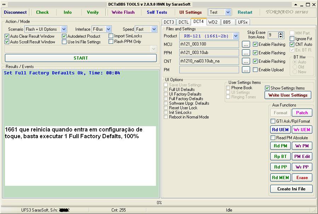Uncheck Autodetect Product

coord(64,36)
